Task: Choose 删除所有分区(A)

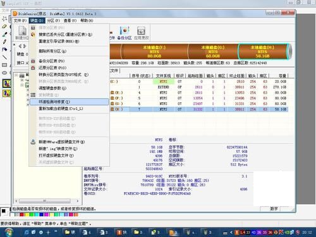Action: pos(69,51)
